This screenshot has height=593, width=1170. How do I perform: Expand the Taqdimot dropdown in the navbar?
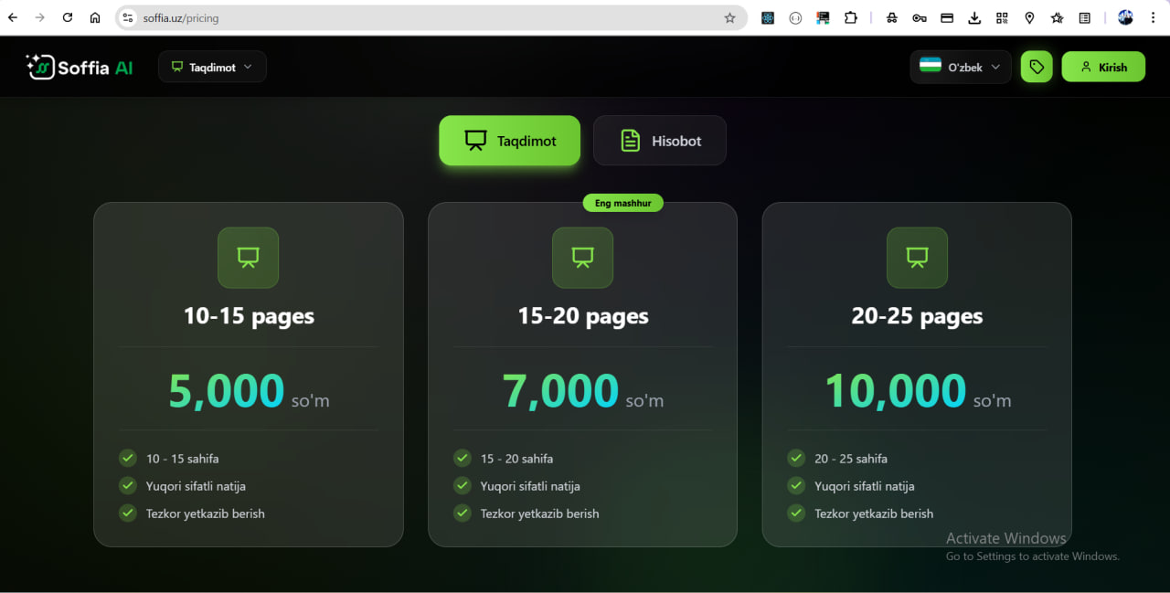tap(212, 66)
